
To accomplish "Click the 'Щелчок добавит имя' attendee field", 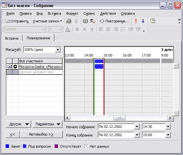I will [x=40, y=72].
